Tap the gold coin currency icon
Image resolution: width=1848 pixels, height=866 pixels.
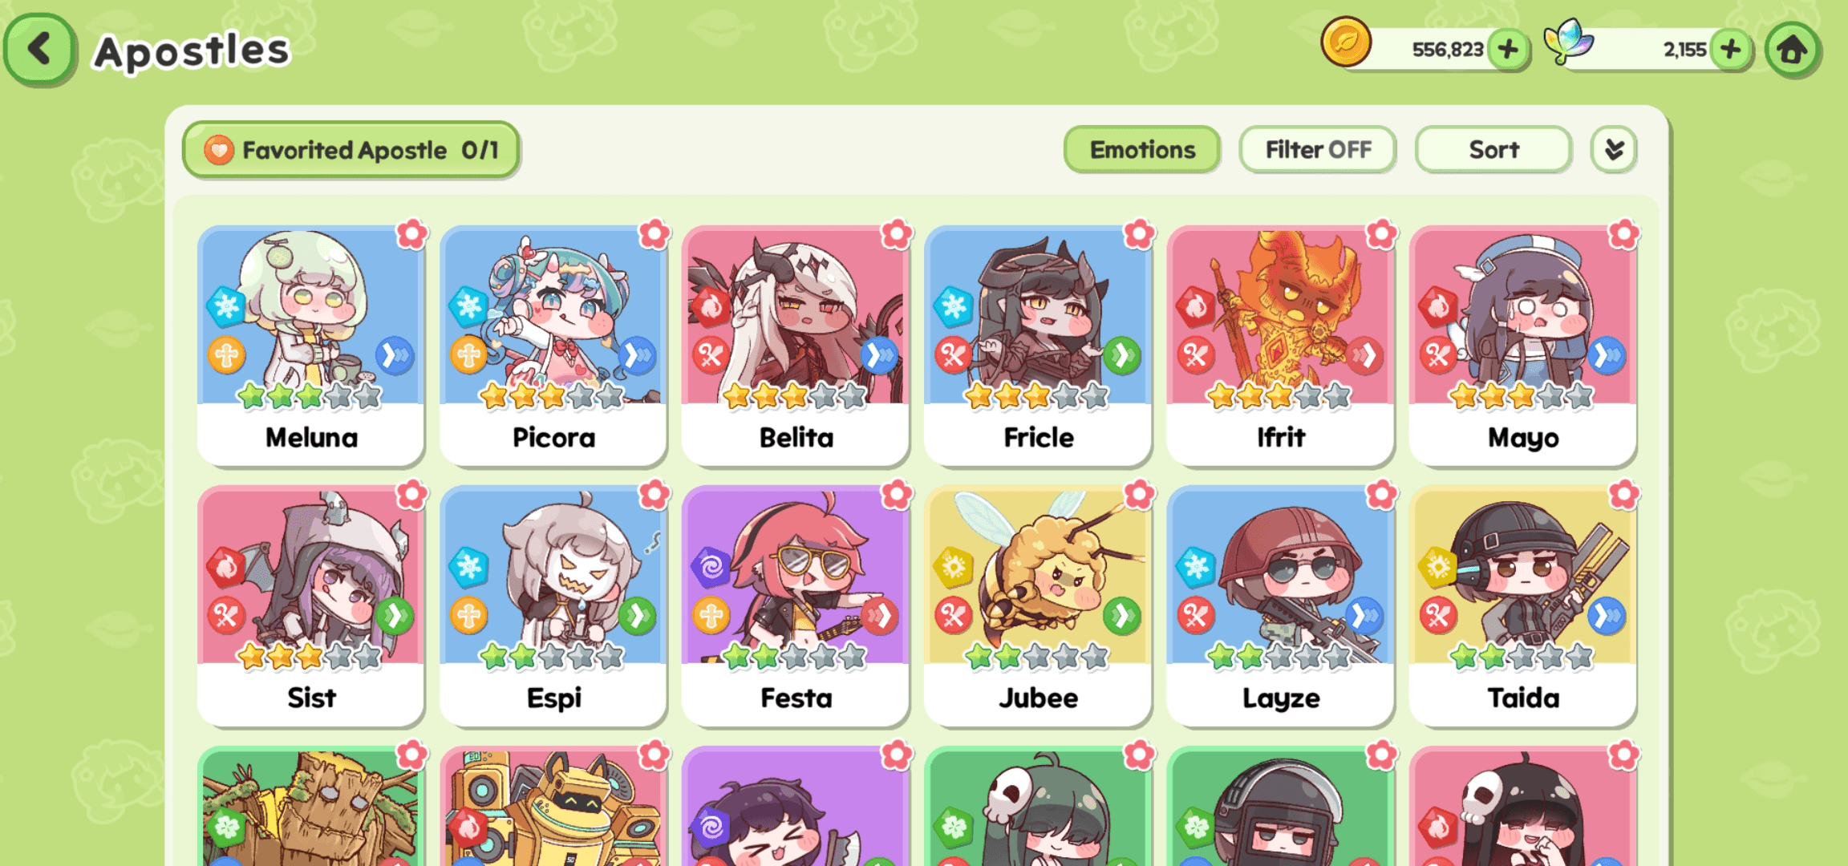pos(1346,42)
